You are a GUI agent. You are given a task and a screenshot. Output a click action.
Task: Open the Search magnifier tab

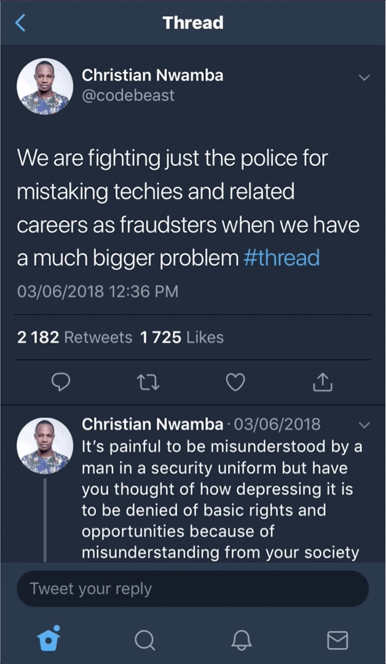pos(145,640)
